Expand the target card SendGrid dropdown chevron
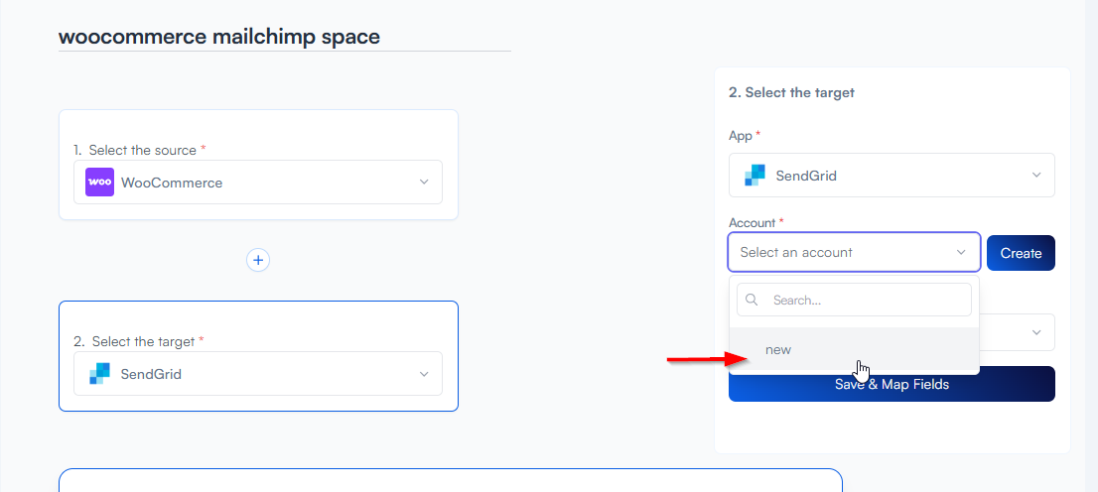Viewport: 1098px width, 492px height. coord(424,374)
